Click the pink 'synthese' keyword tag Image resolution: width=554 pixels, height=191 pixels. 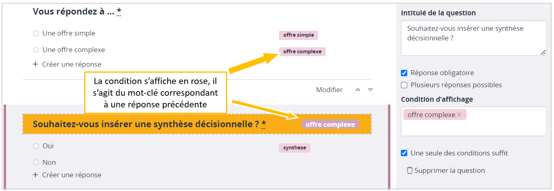click(x=294, y=148)
